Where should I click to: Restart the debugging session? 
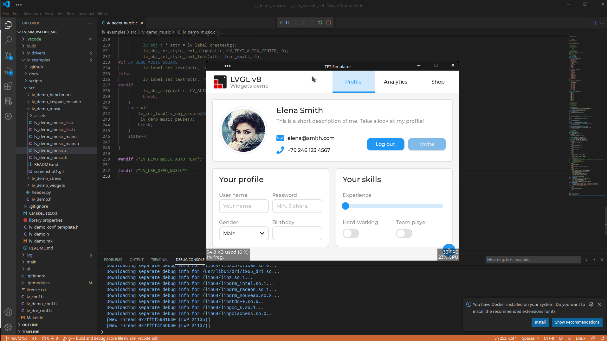[320, 22]
